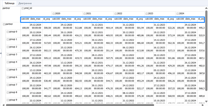Image resolution: width=208 pixels, height=106 pixels.
Task: Select the first calc100 column header
Action: [25, 19]
